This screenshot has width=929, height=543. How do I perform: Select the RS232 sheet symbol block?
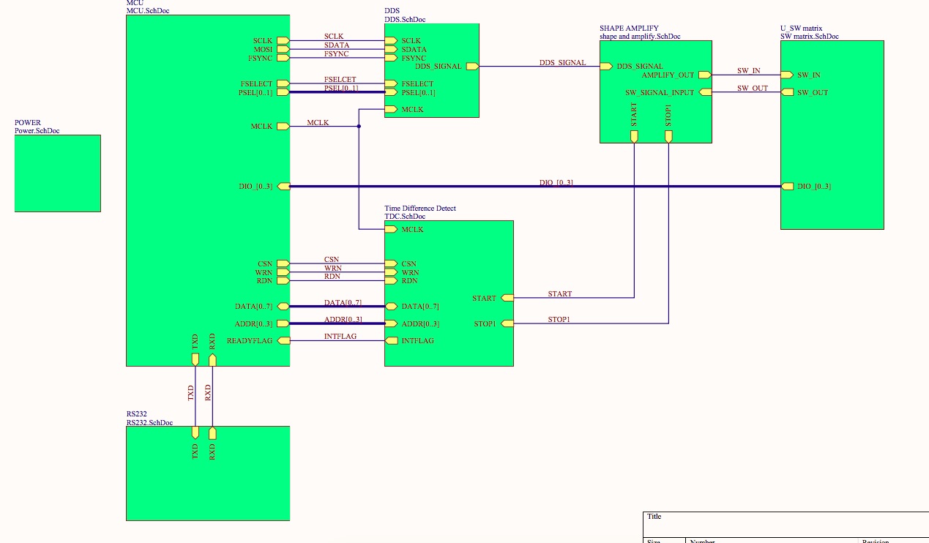point(208,473)
